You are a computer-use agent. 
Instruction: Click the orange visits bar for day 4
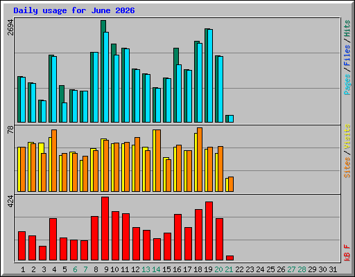(x=54, y=161)
